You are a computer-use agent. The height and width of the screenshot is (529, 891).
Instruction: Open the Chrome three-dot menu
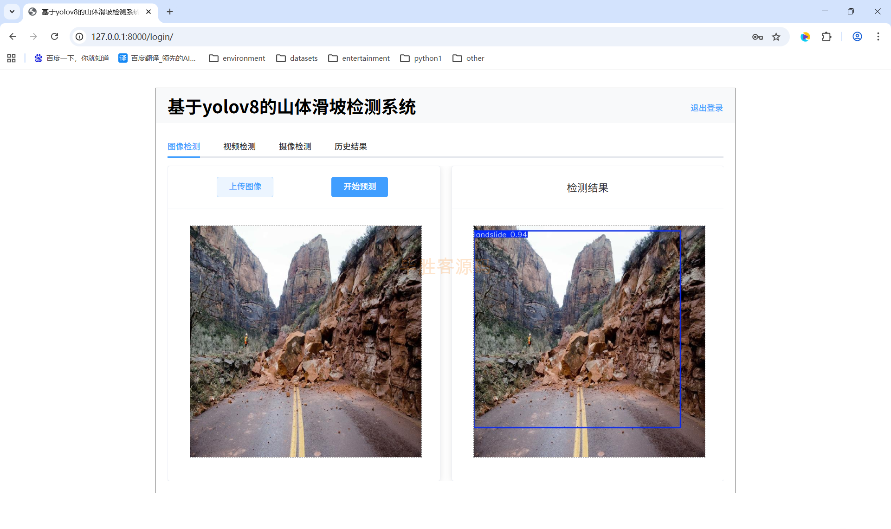click(878, 37)
